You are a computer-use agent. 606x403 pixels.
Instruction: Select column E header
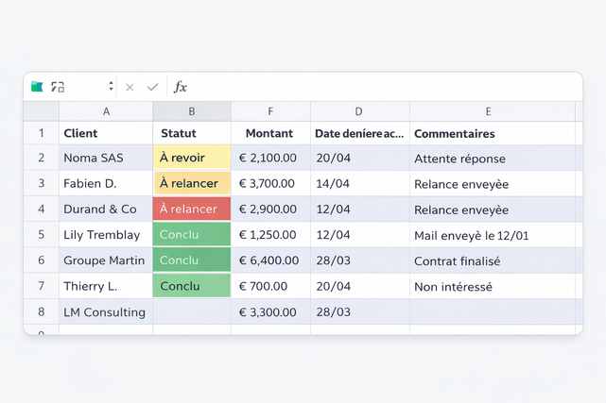coord(489,111)
